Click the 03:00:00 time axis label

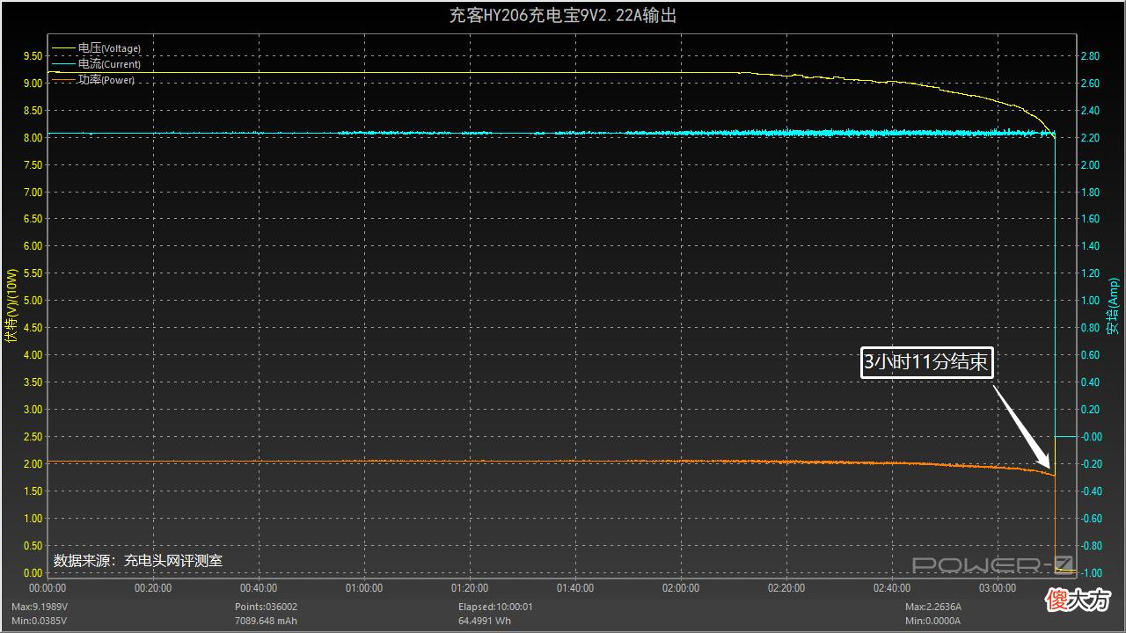998,588
